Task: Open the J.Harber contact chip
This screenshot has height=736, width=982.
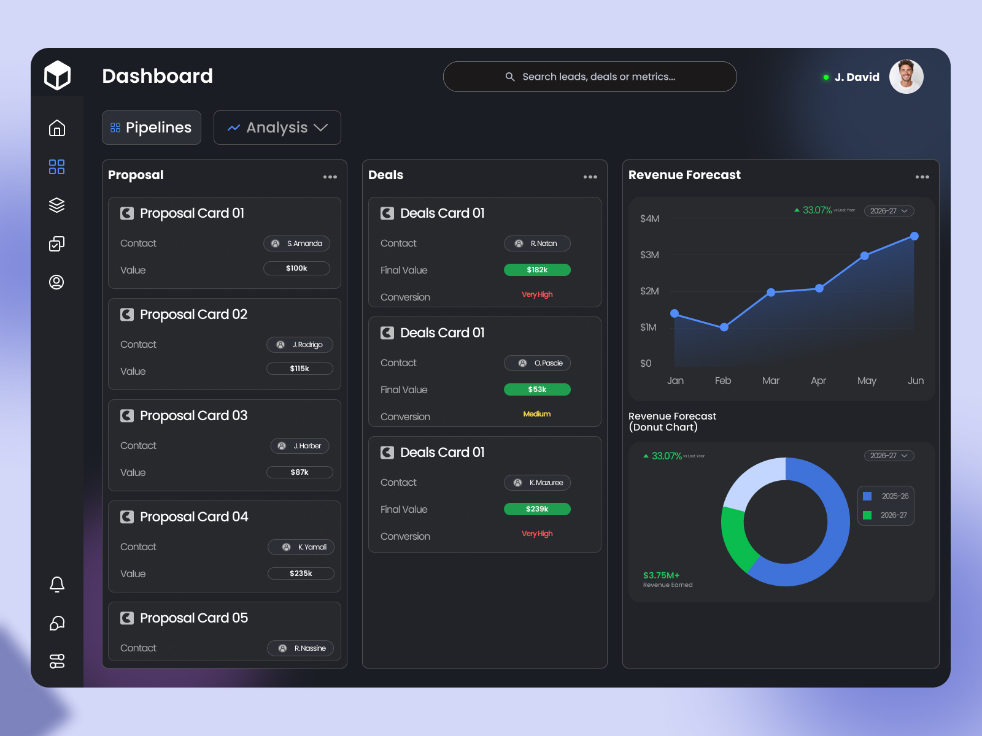Action: tap(300, 446)
